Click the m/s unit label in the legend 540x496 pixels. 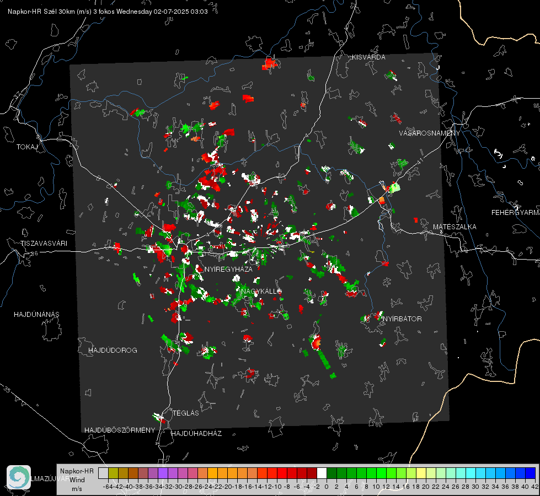(x=77, y=489)
